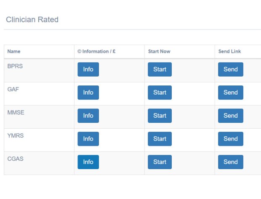Send the GAF link

pos(230,93)
